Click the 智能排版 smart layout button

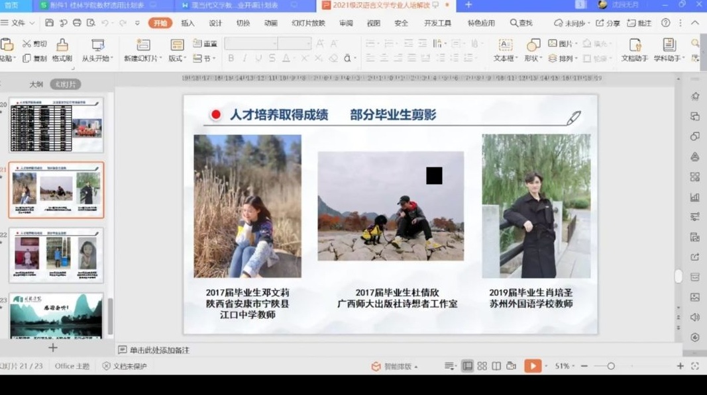[396, 367]
